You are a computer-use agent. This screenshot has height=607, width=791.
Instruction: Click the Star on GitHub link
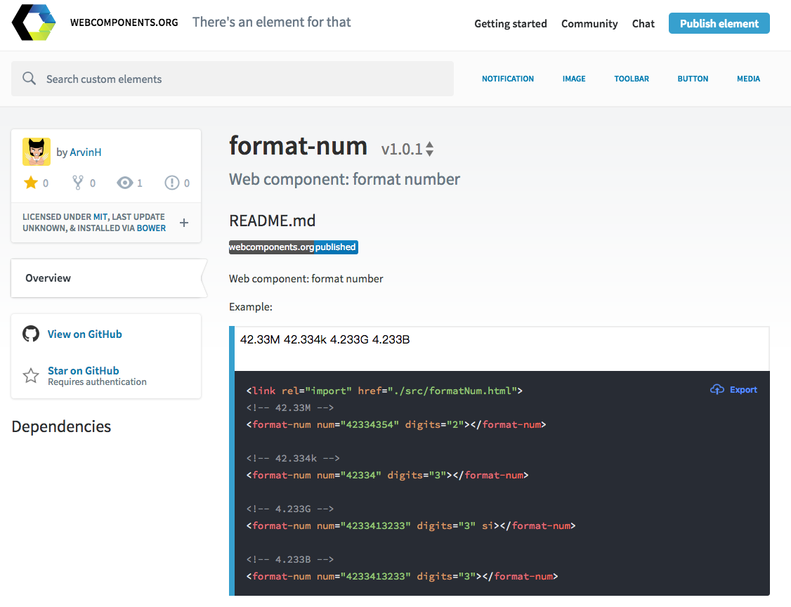(x=83, y=370)
